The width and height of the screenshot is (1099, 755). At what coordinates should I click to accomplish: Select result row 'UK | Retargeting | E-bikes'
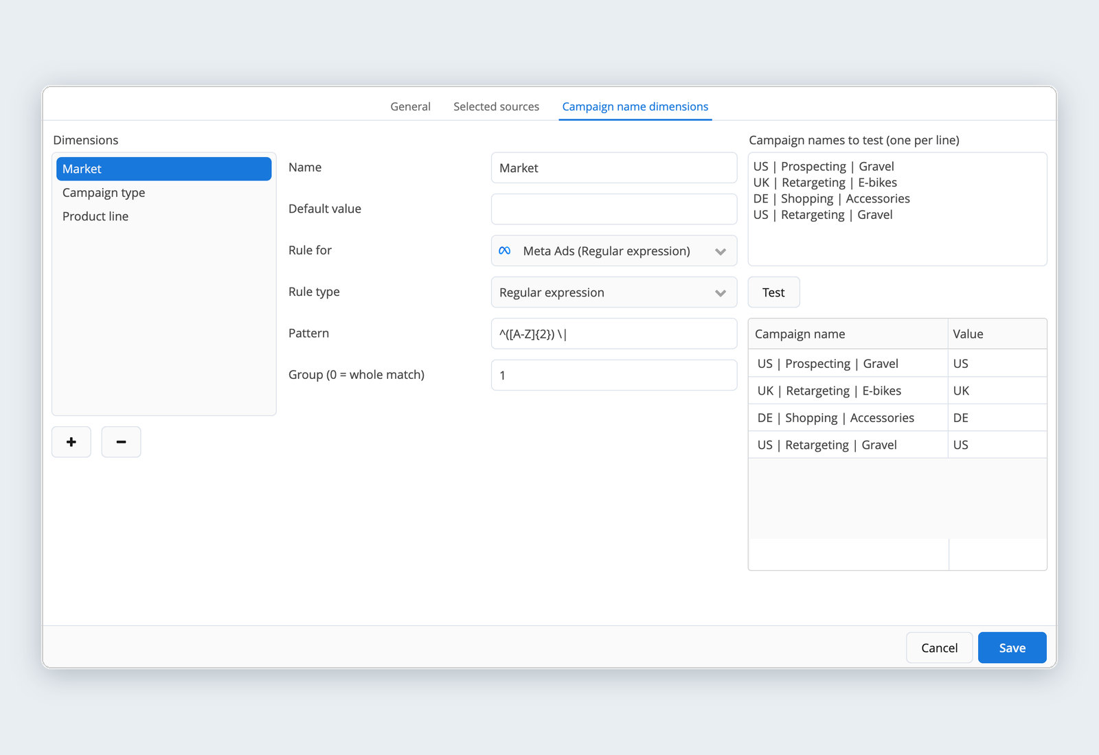click(x=897, y=391)
